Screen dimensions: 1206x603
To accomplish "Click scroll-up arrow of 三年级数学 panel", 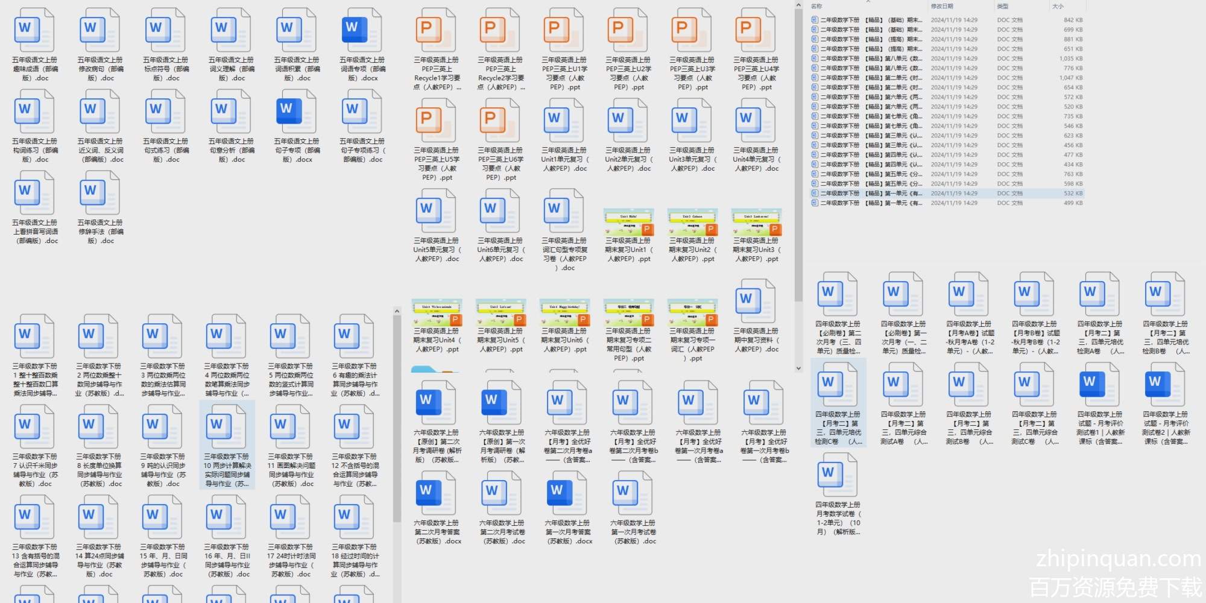I will 397,311.
